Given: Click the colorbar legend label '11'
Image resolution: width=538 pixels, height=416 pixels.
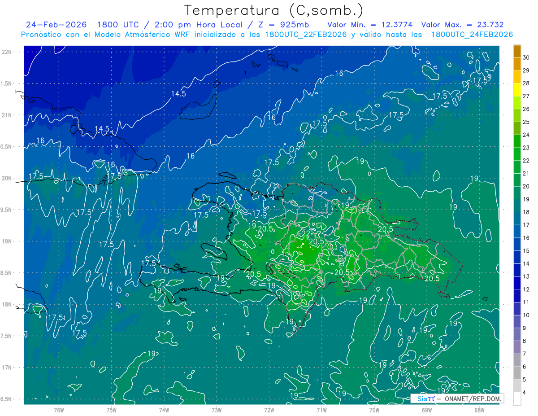Looking at the screenshot, I should (x=526, y=302).
